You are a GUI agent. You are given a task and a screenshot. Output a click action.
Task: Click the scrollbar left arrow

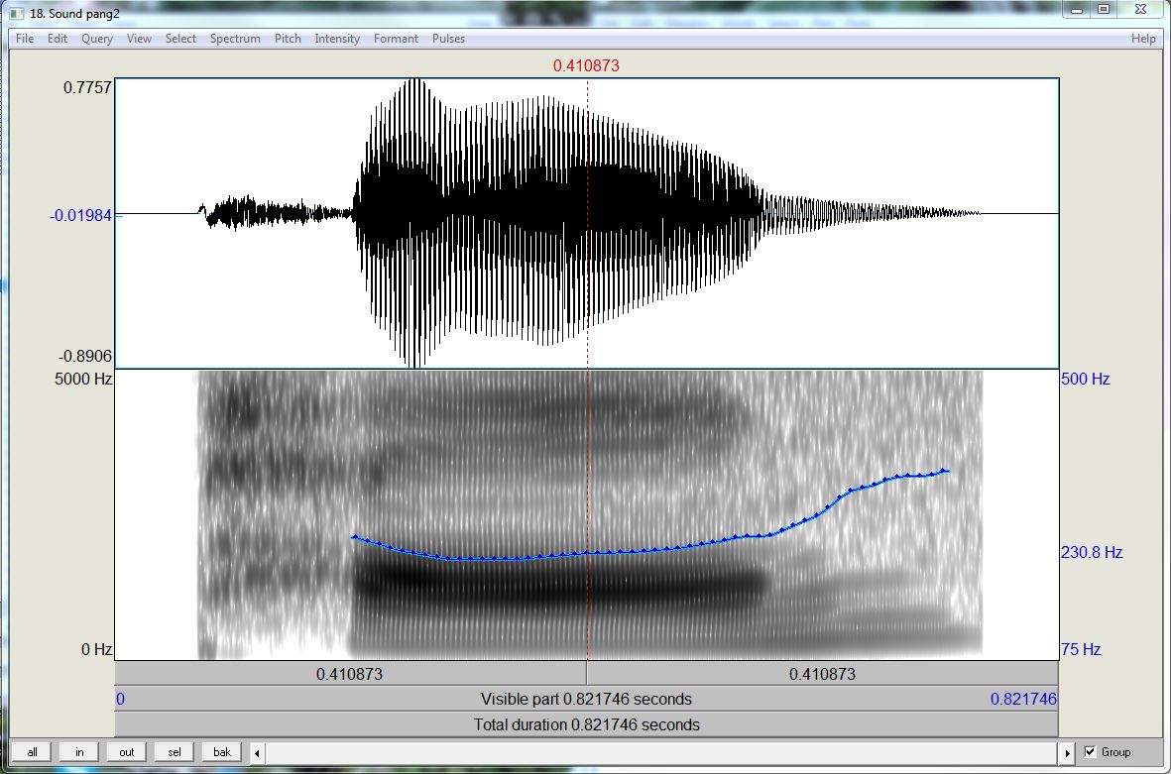(257, 753)
